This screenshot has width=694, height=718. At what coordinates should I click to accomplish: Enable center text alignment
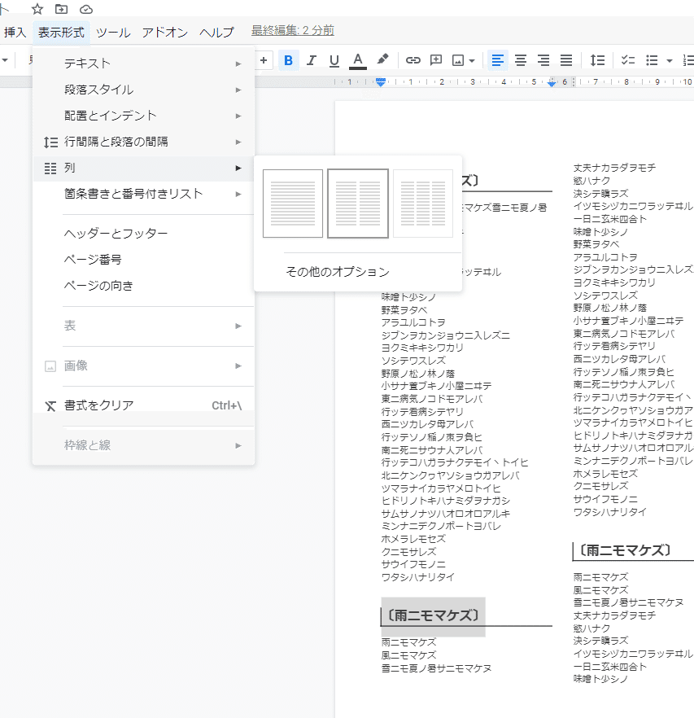point(520,60)
